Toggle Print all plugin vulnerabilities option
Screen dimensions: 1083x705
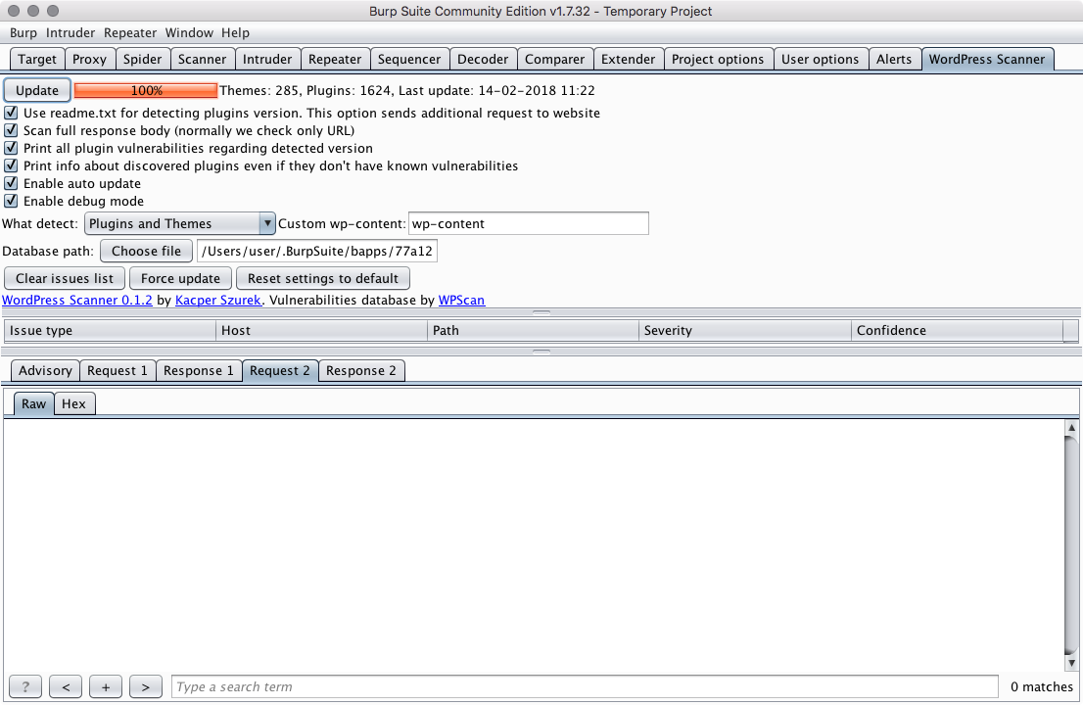[11, 148]
